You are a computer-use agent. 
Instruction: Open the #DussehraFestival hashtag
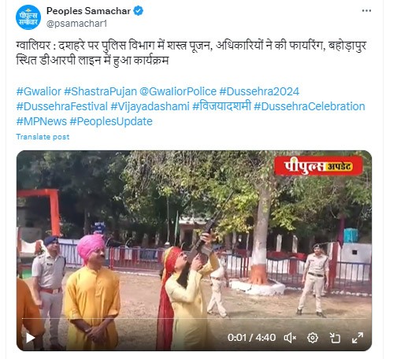[62, 106]
